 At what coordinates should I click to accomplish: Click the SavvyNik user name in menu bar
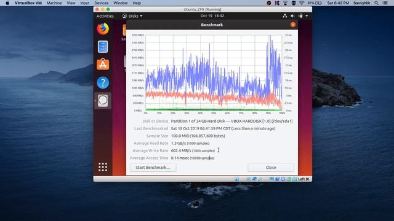361,3
